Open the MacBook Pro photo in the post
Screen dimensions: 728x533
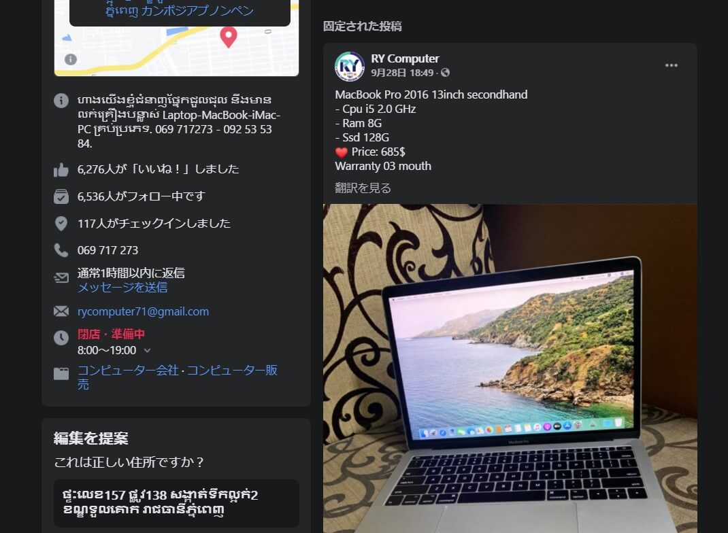510,368
